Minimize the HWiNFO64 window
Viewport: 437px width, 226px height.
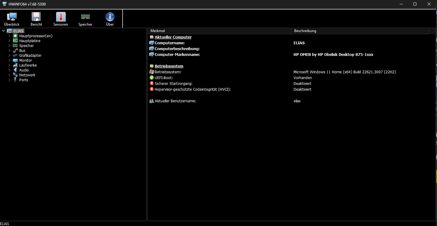coord(401,4)
